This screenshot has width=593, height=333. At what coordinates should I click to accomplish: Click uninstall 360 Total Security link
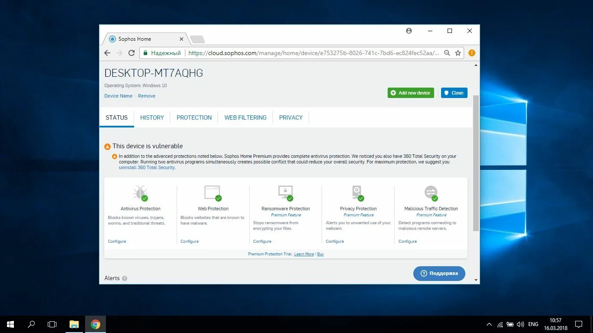147,167
